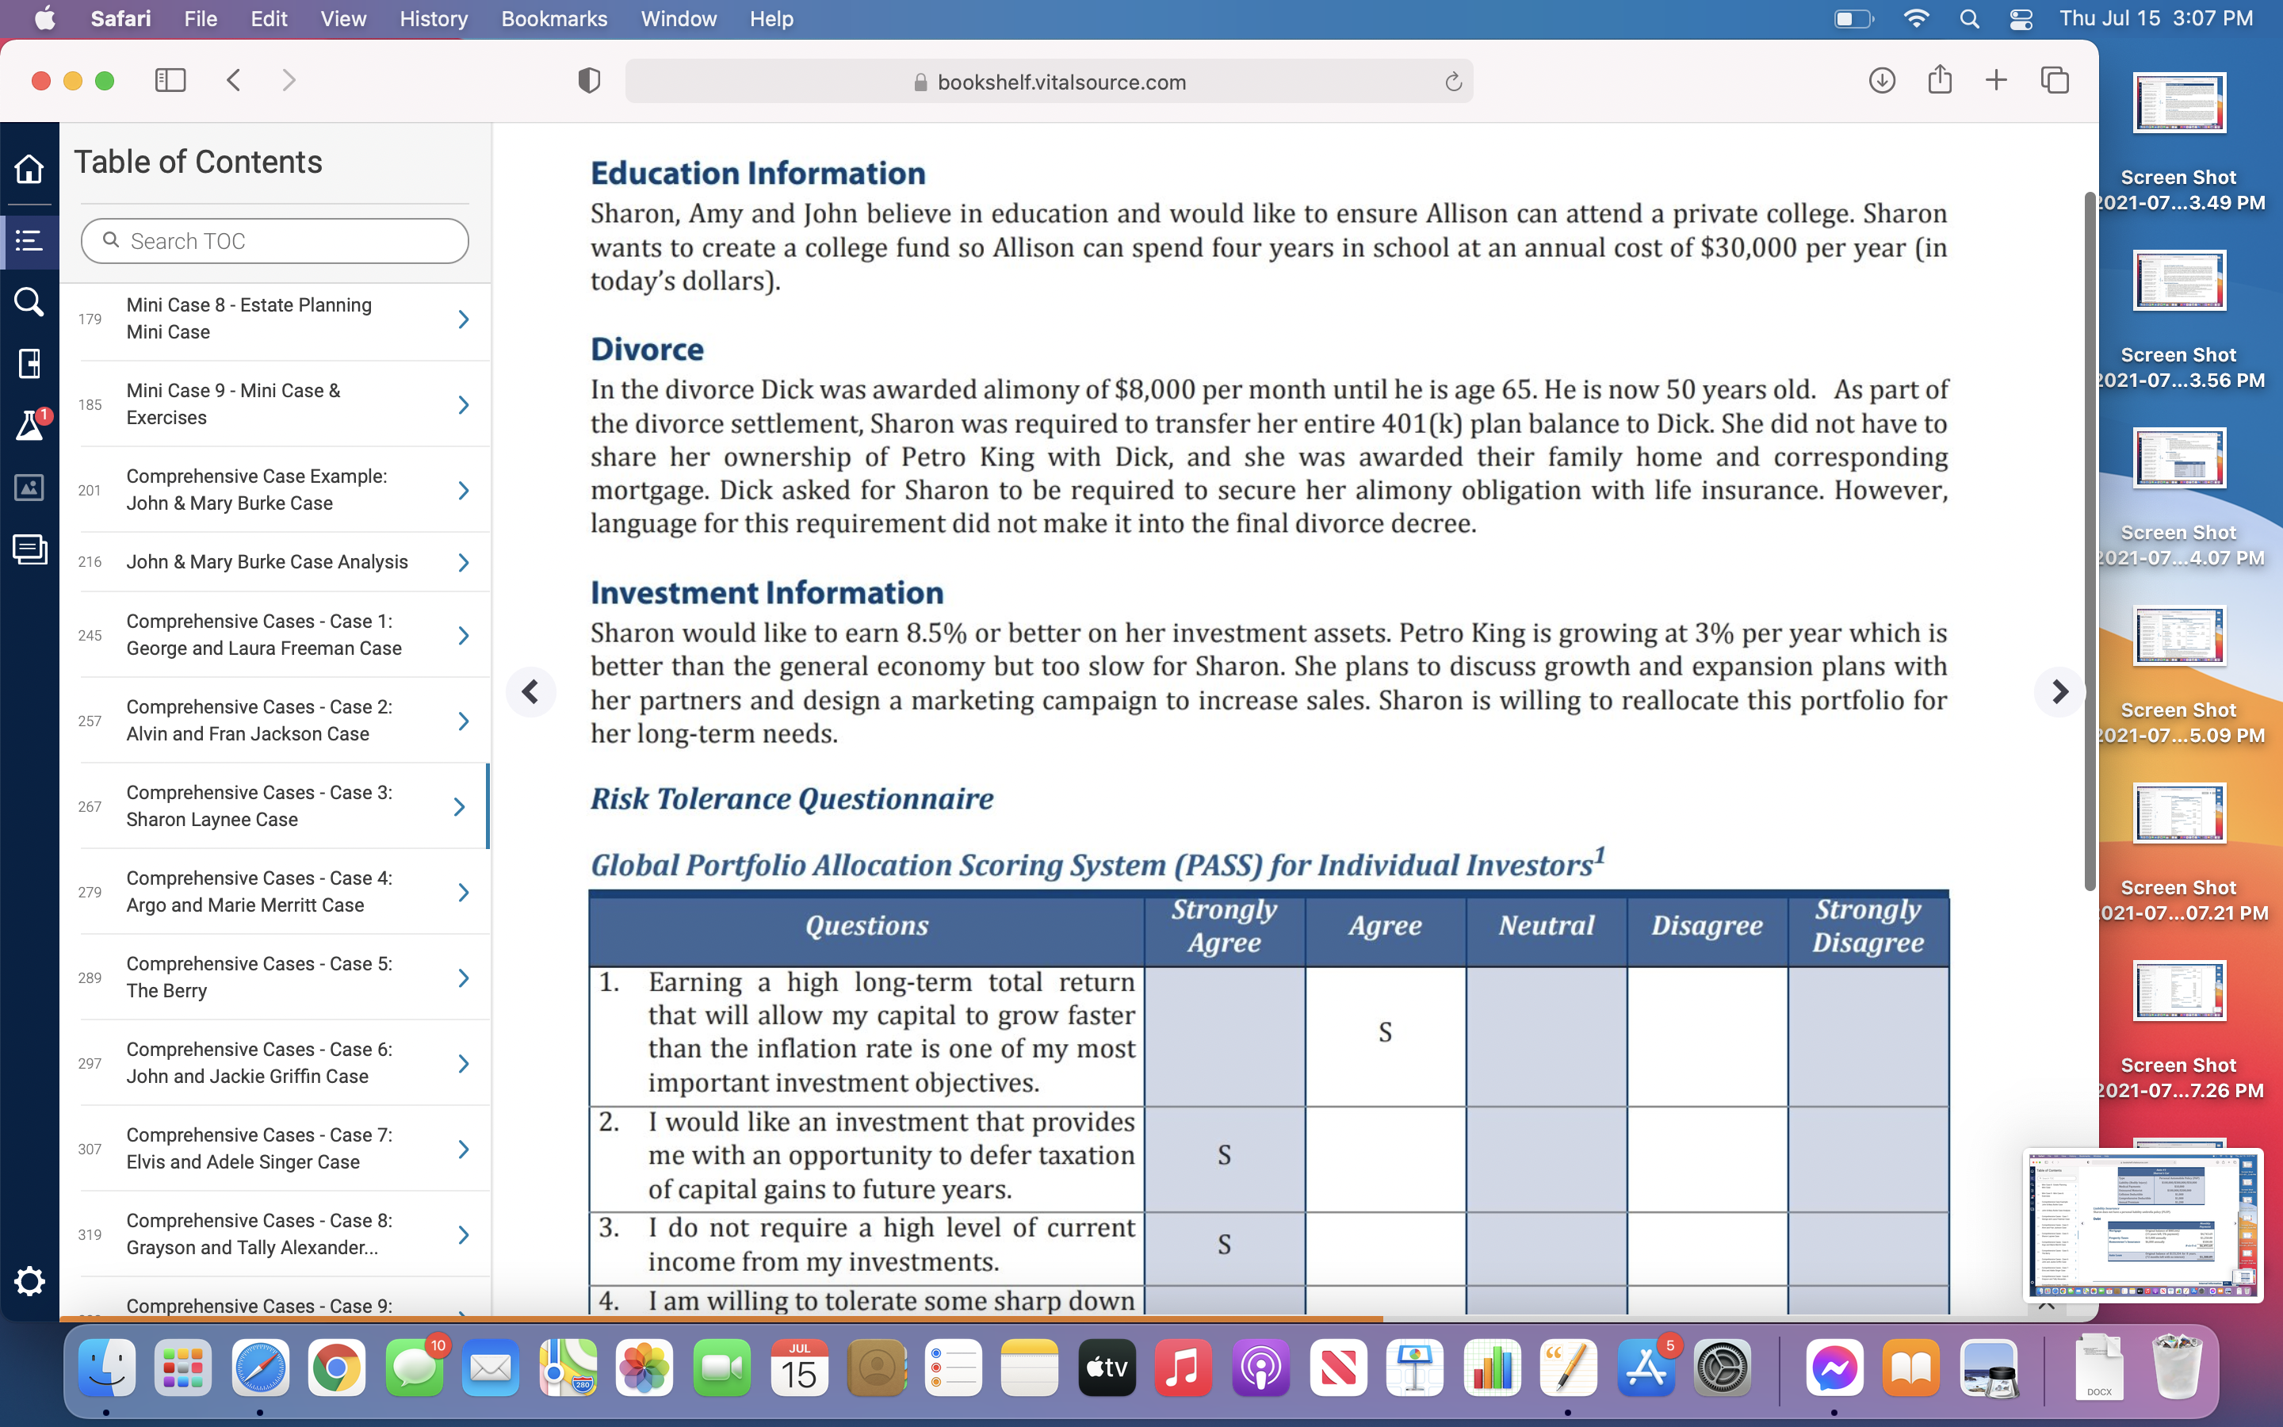Open the VitalSource home icon
2283x1427 pixels.
point(29,169)
